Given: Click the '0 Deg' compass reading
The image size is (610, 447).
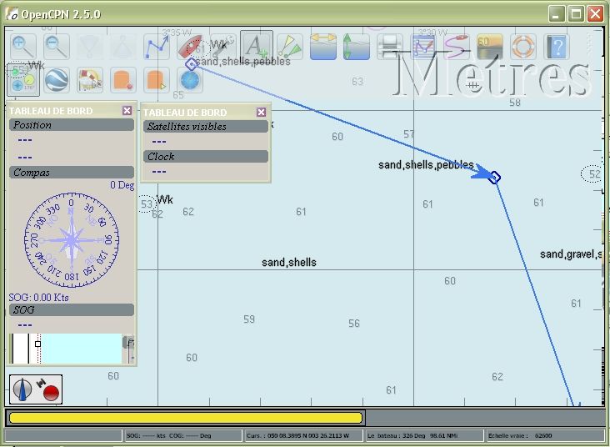Looking at the screenshot, I should 122,185.
